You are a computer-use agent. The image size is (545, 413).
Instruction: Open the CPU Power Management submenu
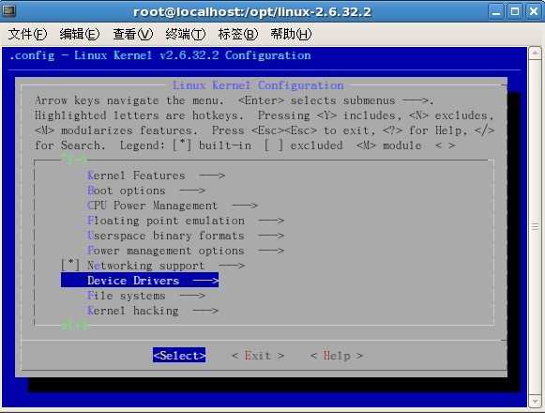pos(172,206)
